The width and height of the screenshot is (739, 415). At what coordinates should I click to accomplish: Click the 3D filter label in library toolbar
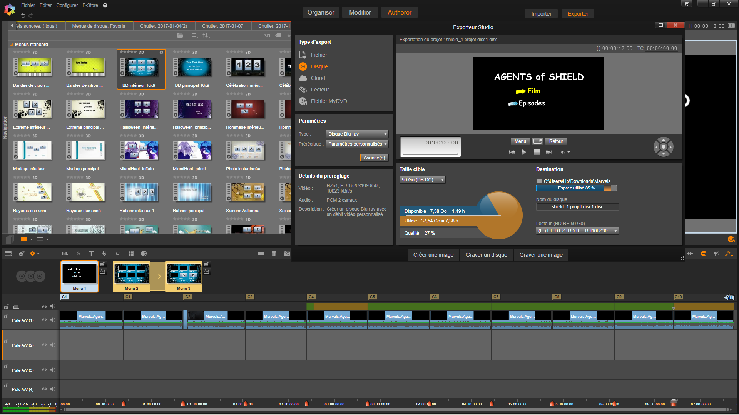coord(267,35)
